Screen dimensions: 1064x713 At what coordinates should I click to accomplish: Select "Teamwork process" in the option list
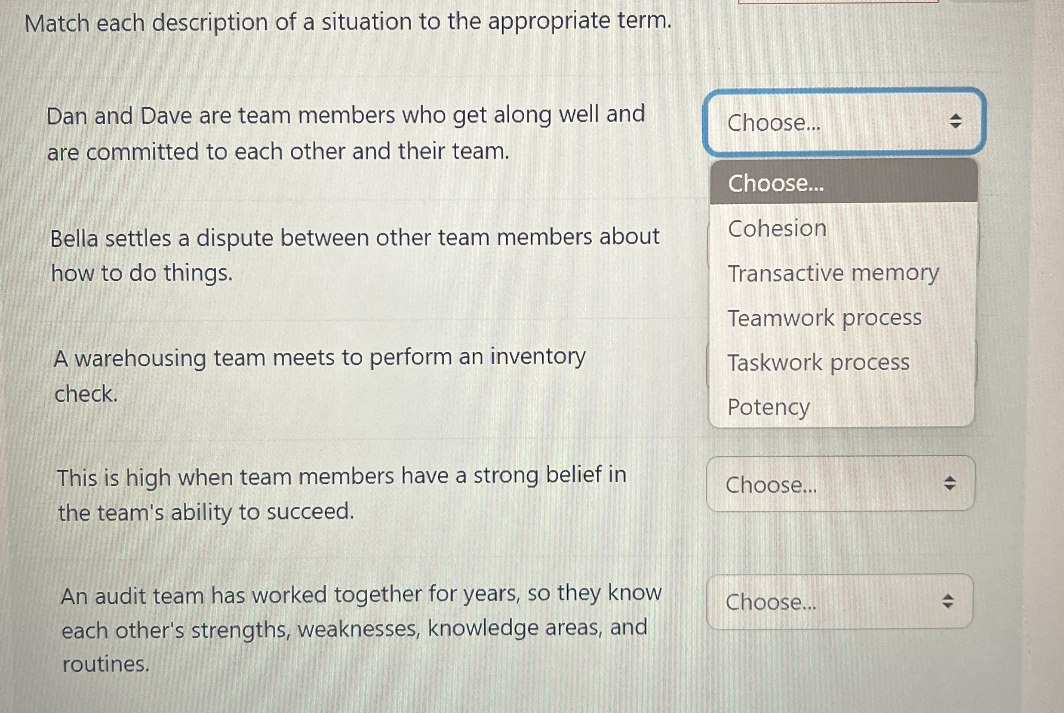point(827,318)
